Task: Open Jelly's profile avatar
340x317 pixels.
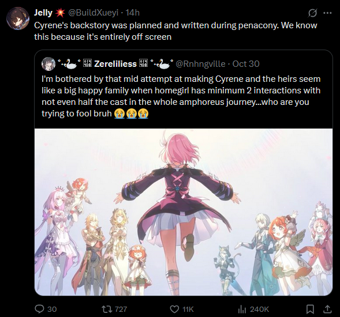Action: click(x=18, y=18)
